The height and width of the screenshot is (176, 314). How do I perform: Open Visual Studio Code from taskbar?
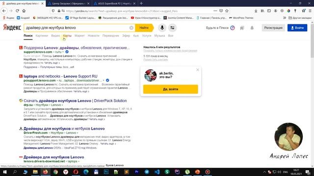[157, 172]
